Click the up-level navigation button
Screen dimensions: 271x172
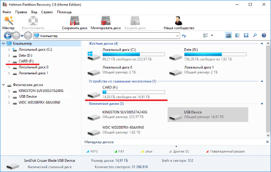point(28,36)
